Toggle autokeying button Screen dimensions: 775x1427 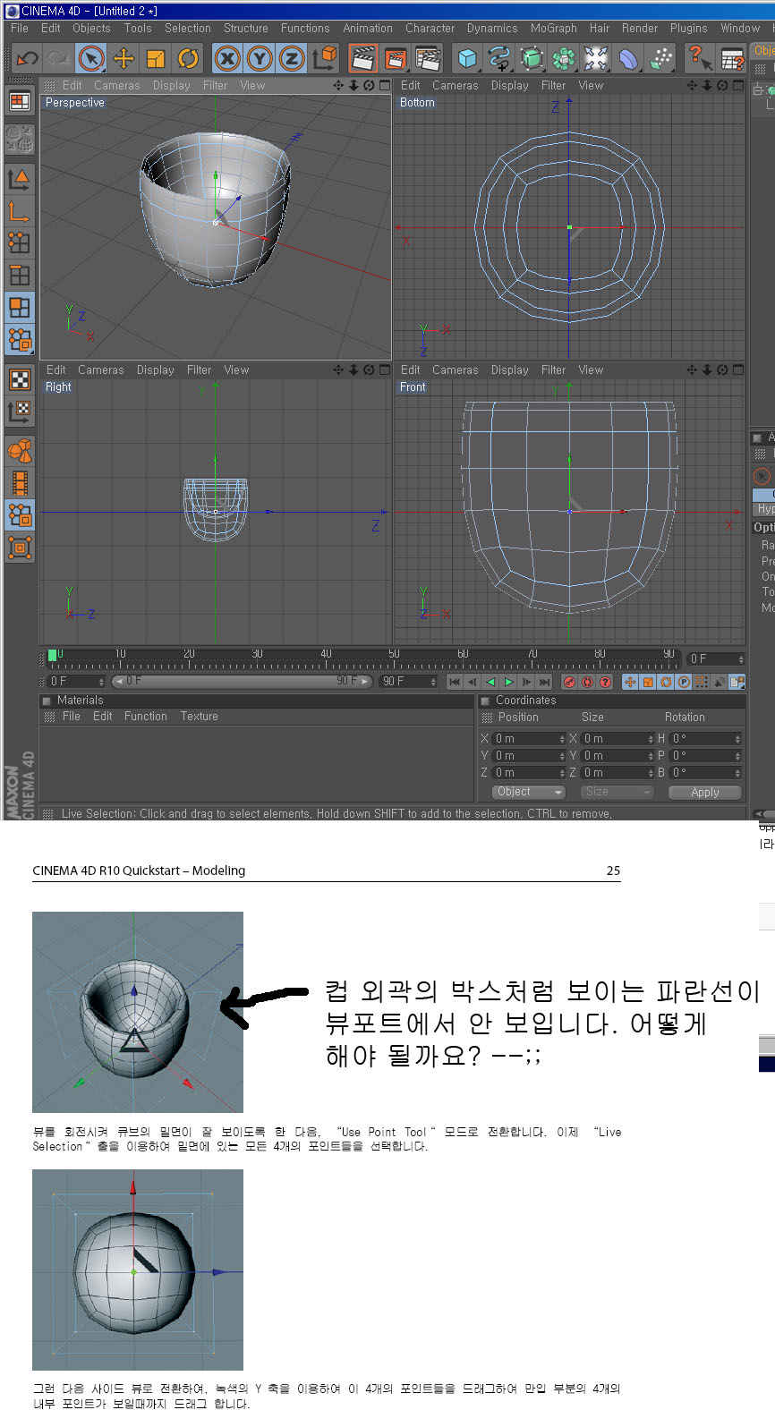587,682
